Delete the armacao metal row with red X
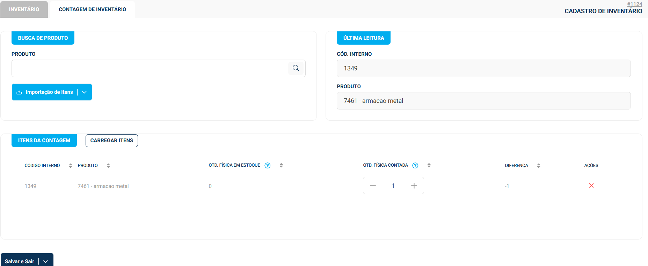The image size is (648, 266). point(591,185)
